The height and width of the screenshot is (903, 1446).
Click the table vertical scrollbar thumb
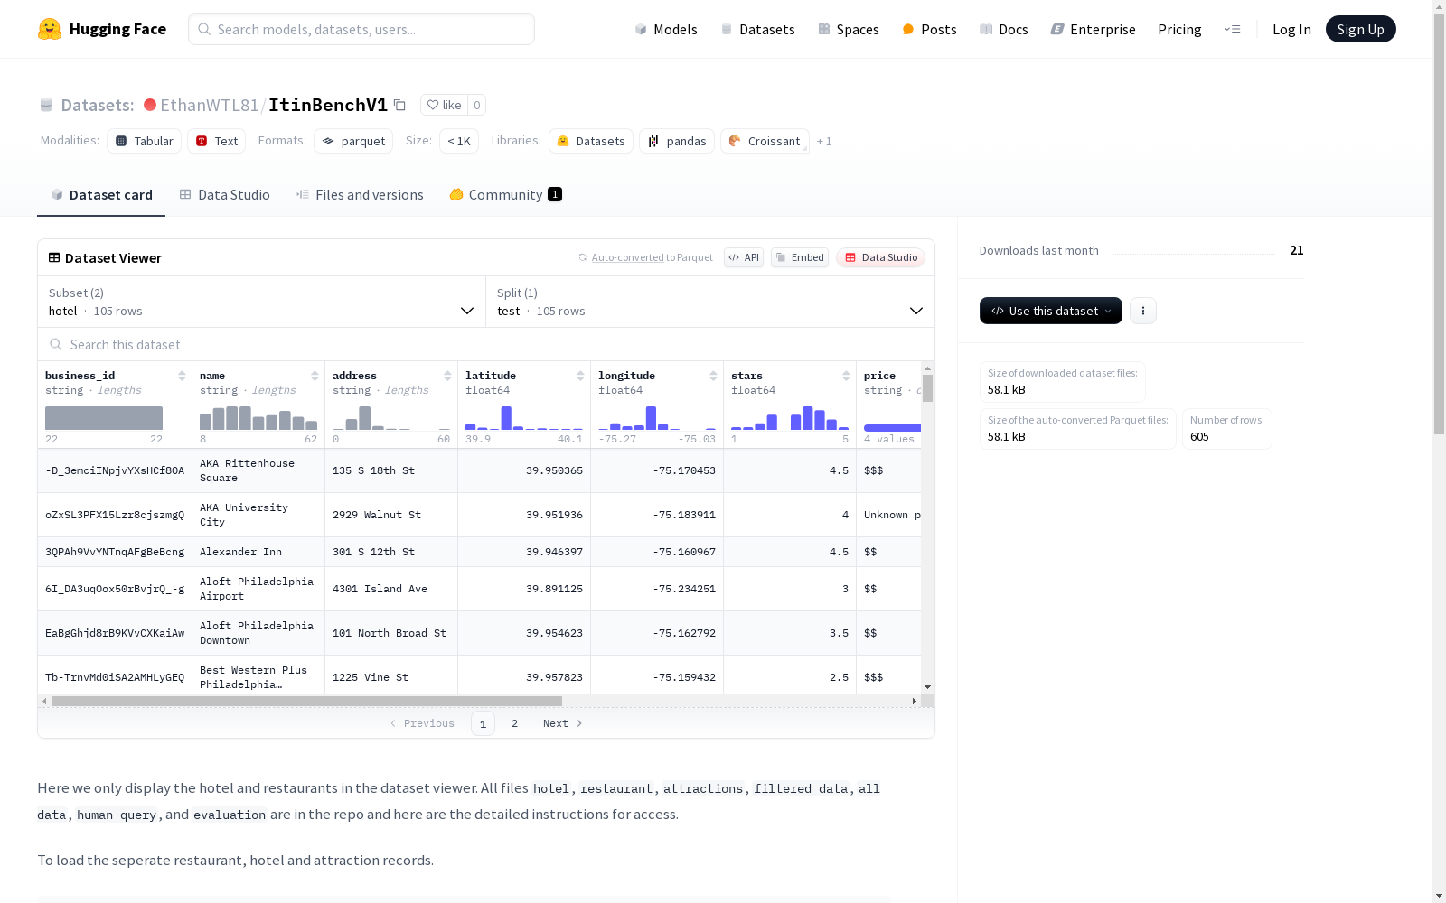[x=927, y=388]
